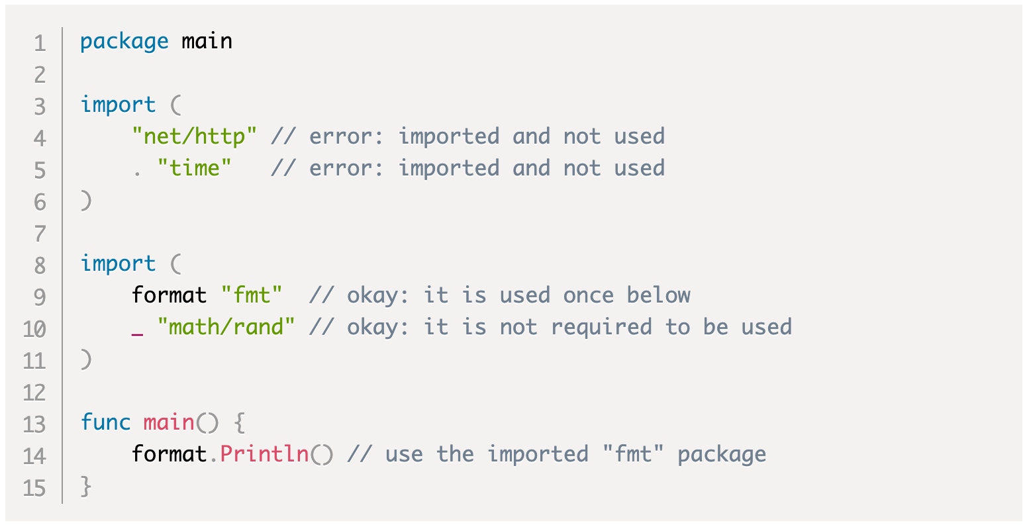The width and height of the screenshot is (1029, 527).
Task: Click the "package" keyword on line 1
Action: (124, 42)
